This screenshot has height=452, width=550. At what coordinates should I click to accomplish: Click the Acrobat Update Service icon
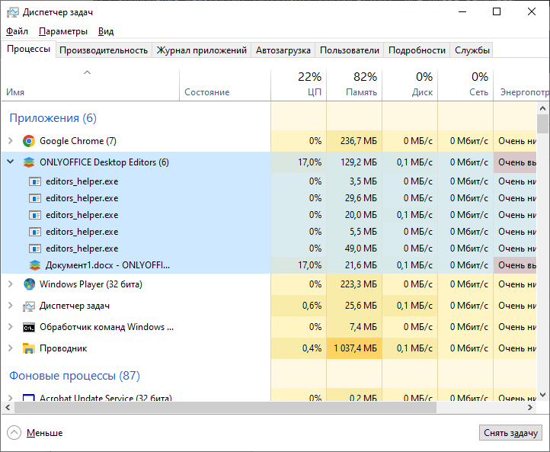click(29, 398)
